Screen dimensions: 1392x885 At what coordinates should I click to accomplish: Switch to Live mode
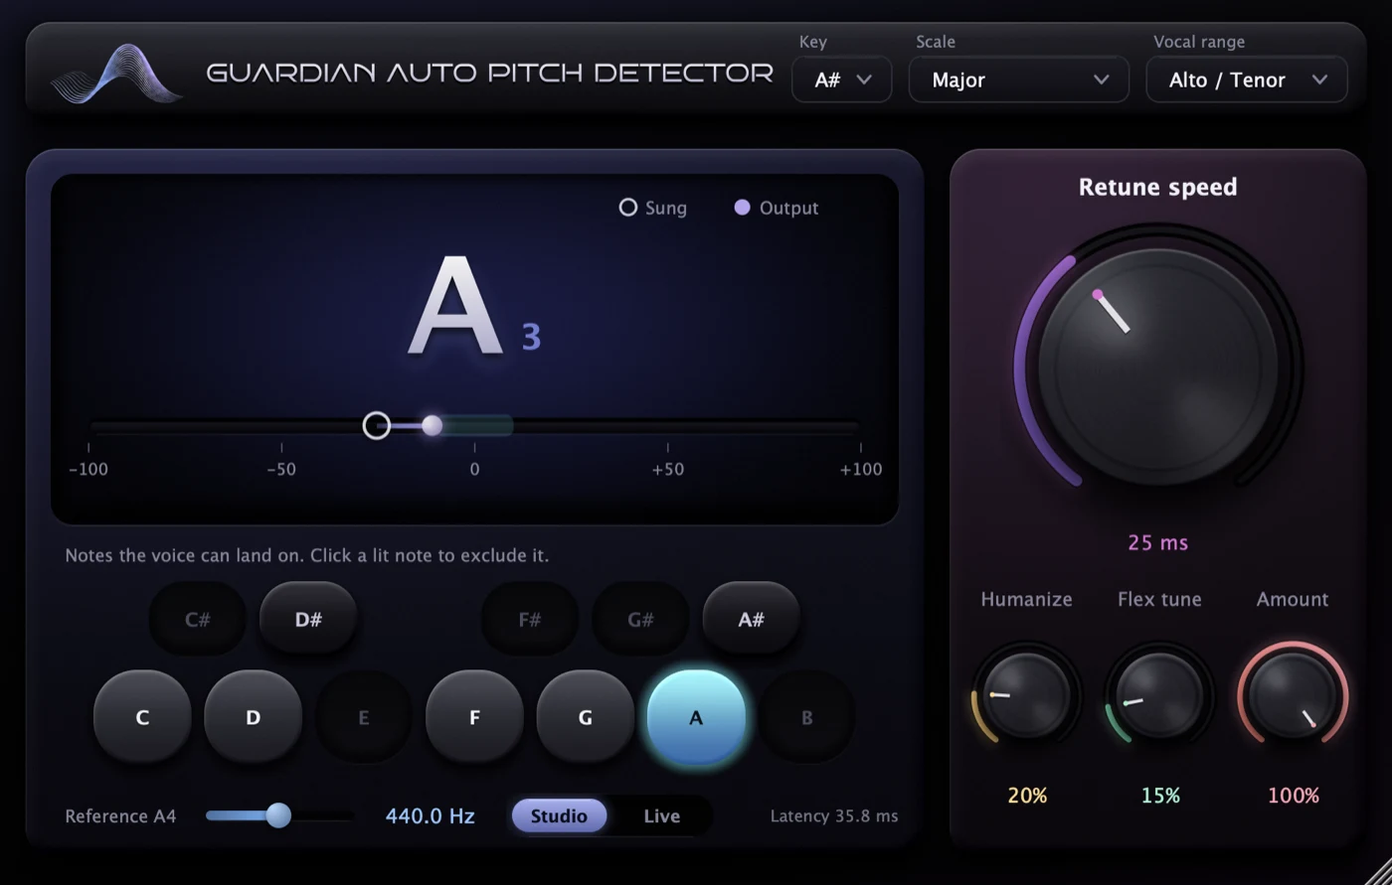(661, 816)
